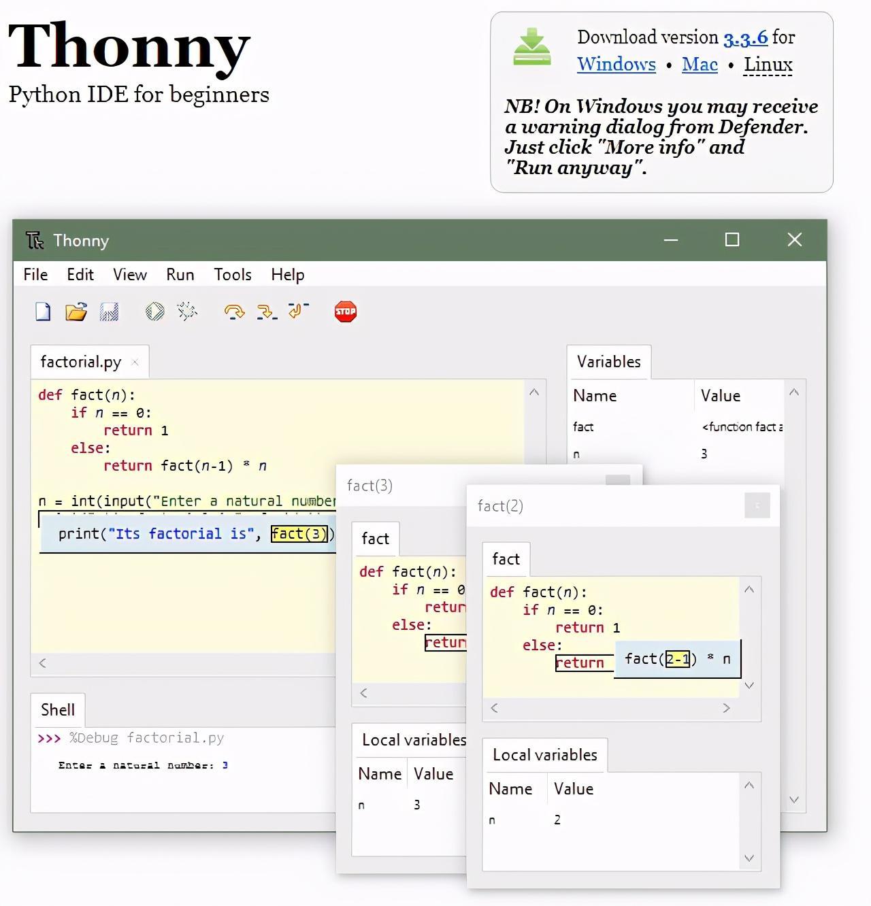Open the Edit menu

tap(80, 274)
